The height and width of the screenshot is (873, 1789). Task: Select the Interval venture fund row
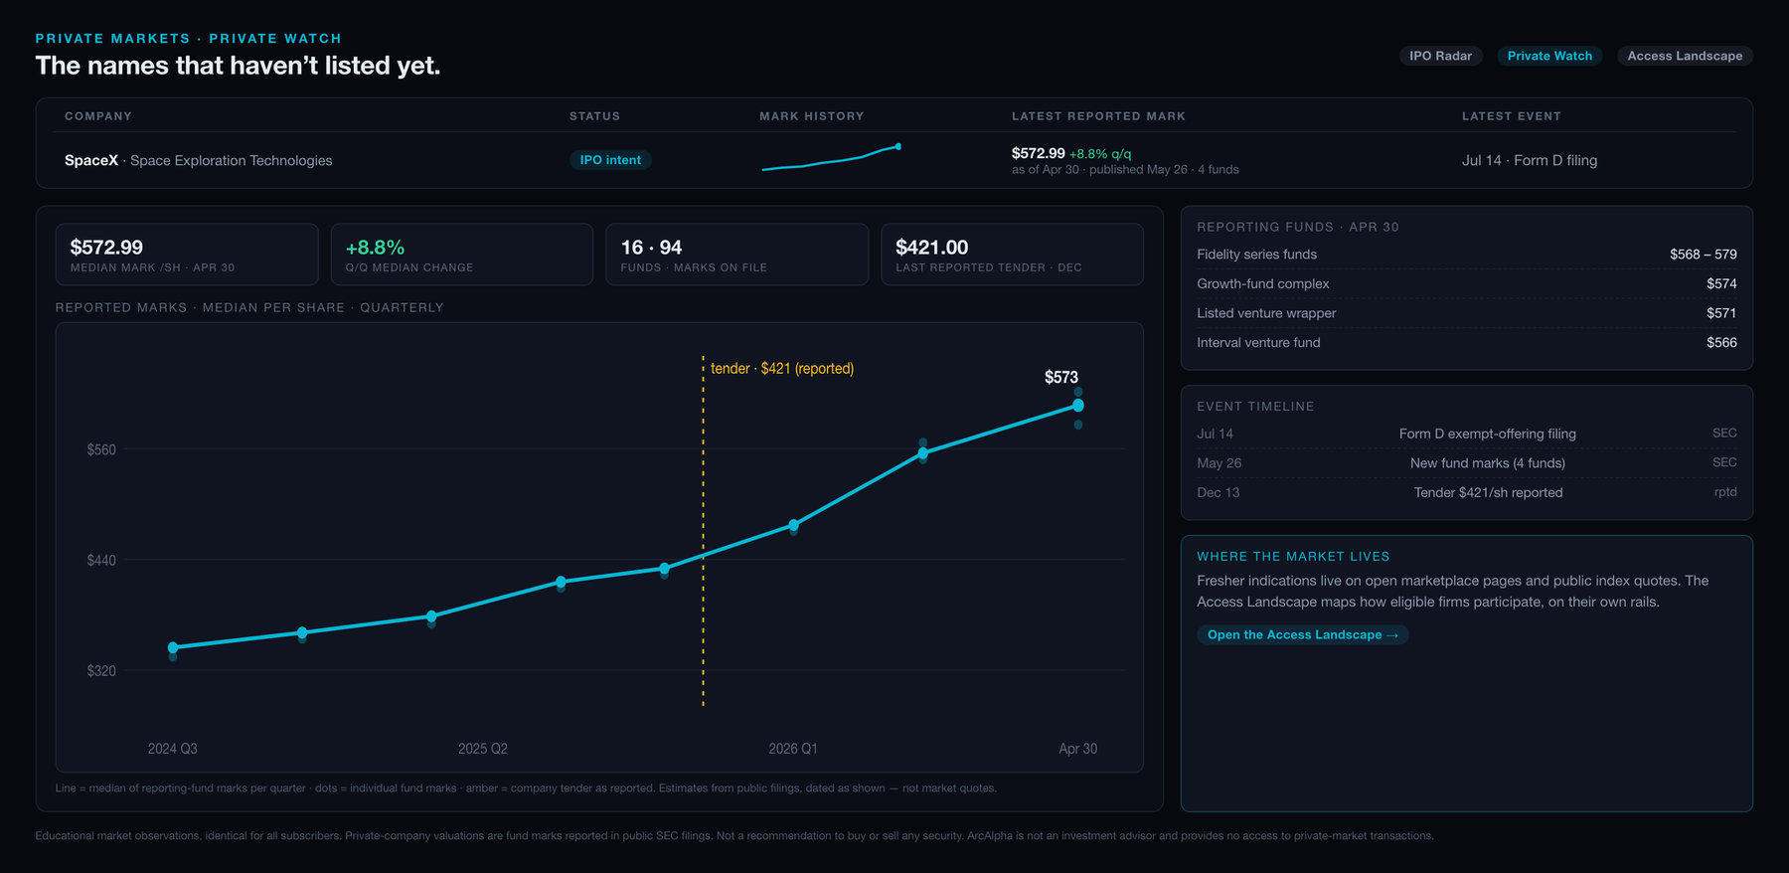coord(1467,342)
